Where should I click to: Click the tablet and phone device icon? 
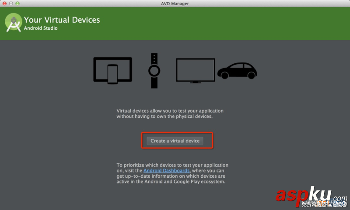[113, 71]
